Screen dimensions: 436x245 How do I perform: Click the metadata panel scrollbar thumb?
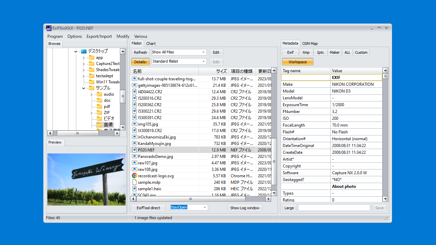[386, 76]
